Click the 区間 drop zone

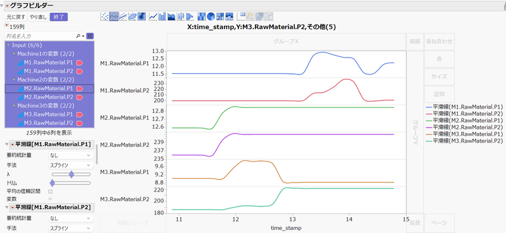(x=439, y=95)
